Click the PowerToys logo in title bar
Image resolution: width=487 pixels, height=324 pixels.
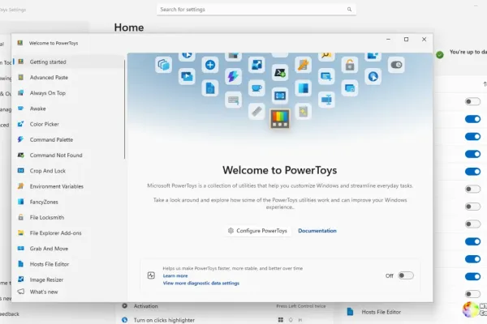tap(20, 43)
